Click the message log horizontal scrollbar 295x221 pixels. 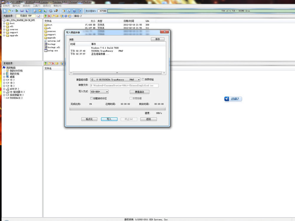[x=117, y=73]
